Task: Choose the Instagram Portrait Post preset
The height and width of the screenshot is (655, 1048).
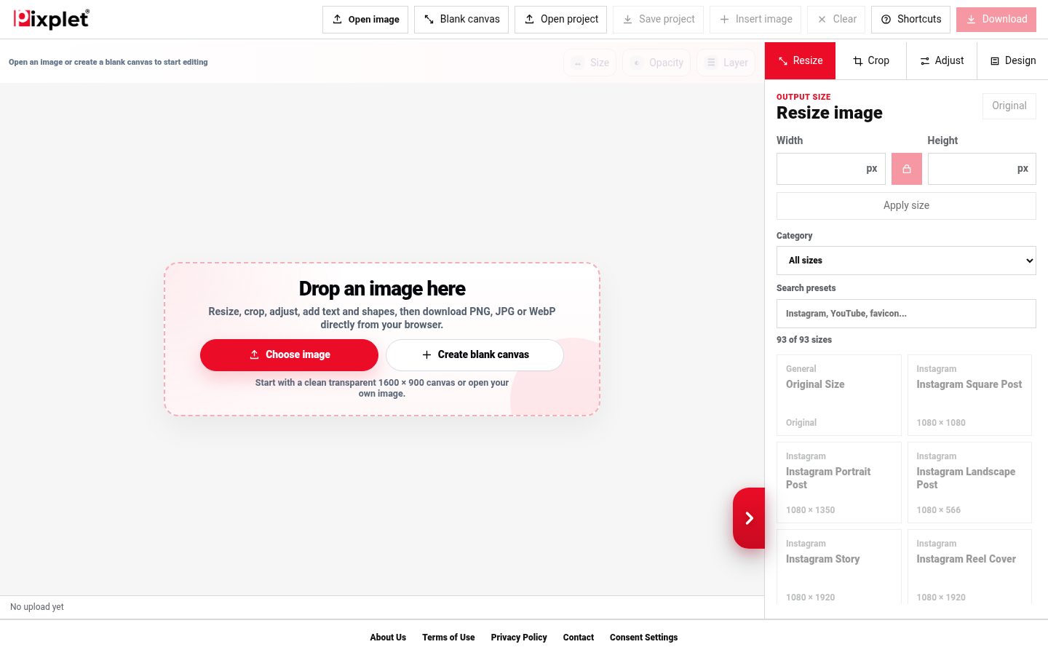Action: (839, 483)
